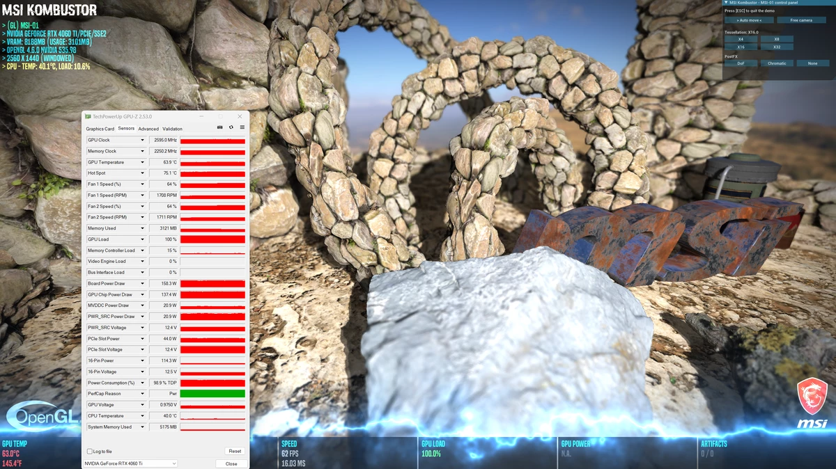Click the GPU LOAD 100.0% readout

point(431,454)
